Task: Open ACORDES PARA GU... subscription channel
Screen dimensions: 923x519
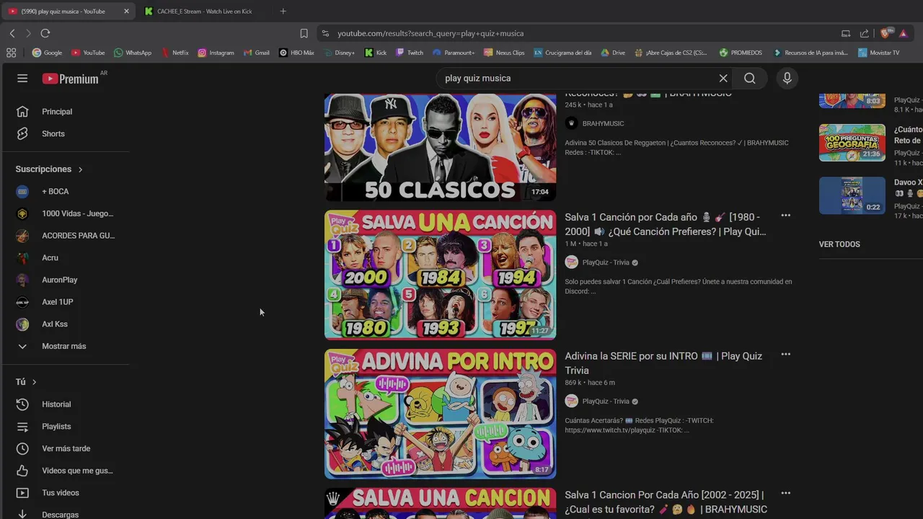Action: pos(65,236)
